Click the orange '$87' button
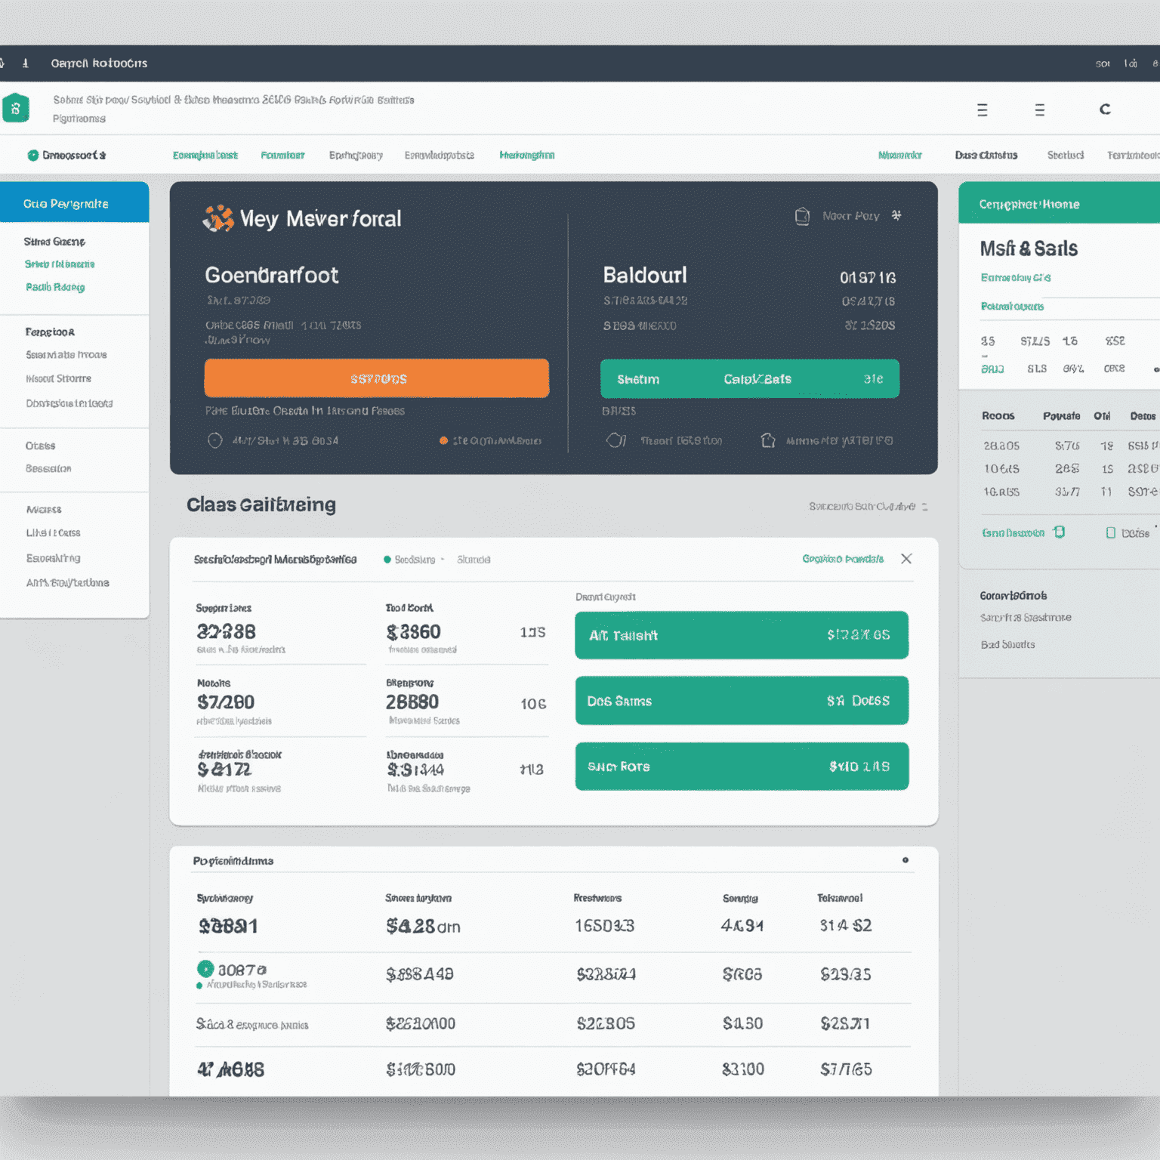The height and width of the screenshot is (1160, 1160). click(x=376, y=378)
